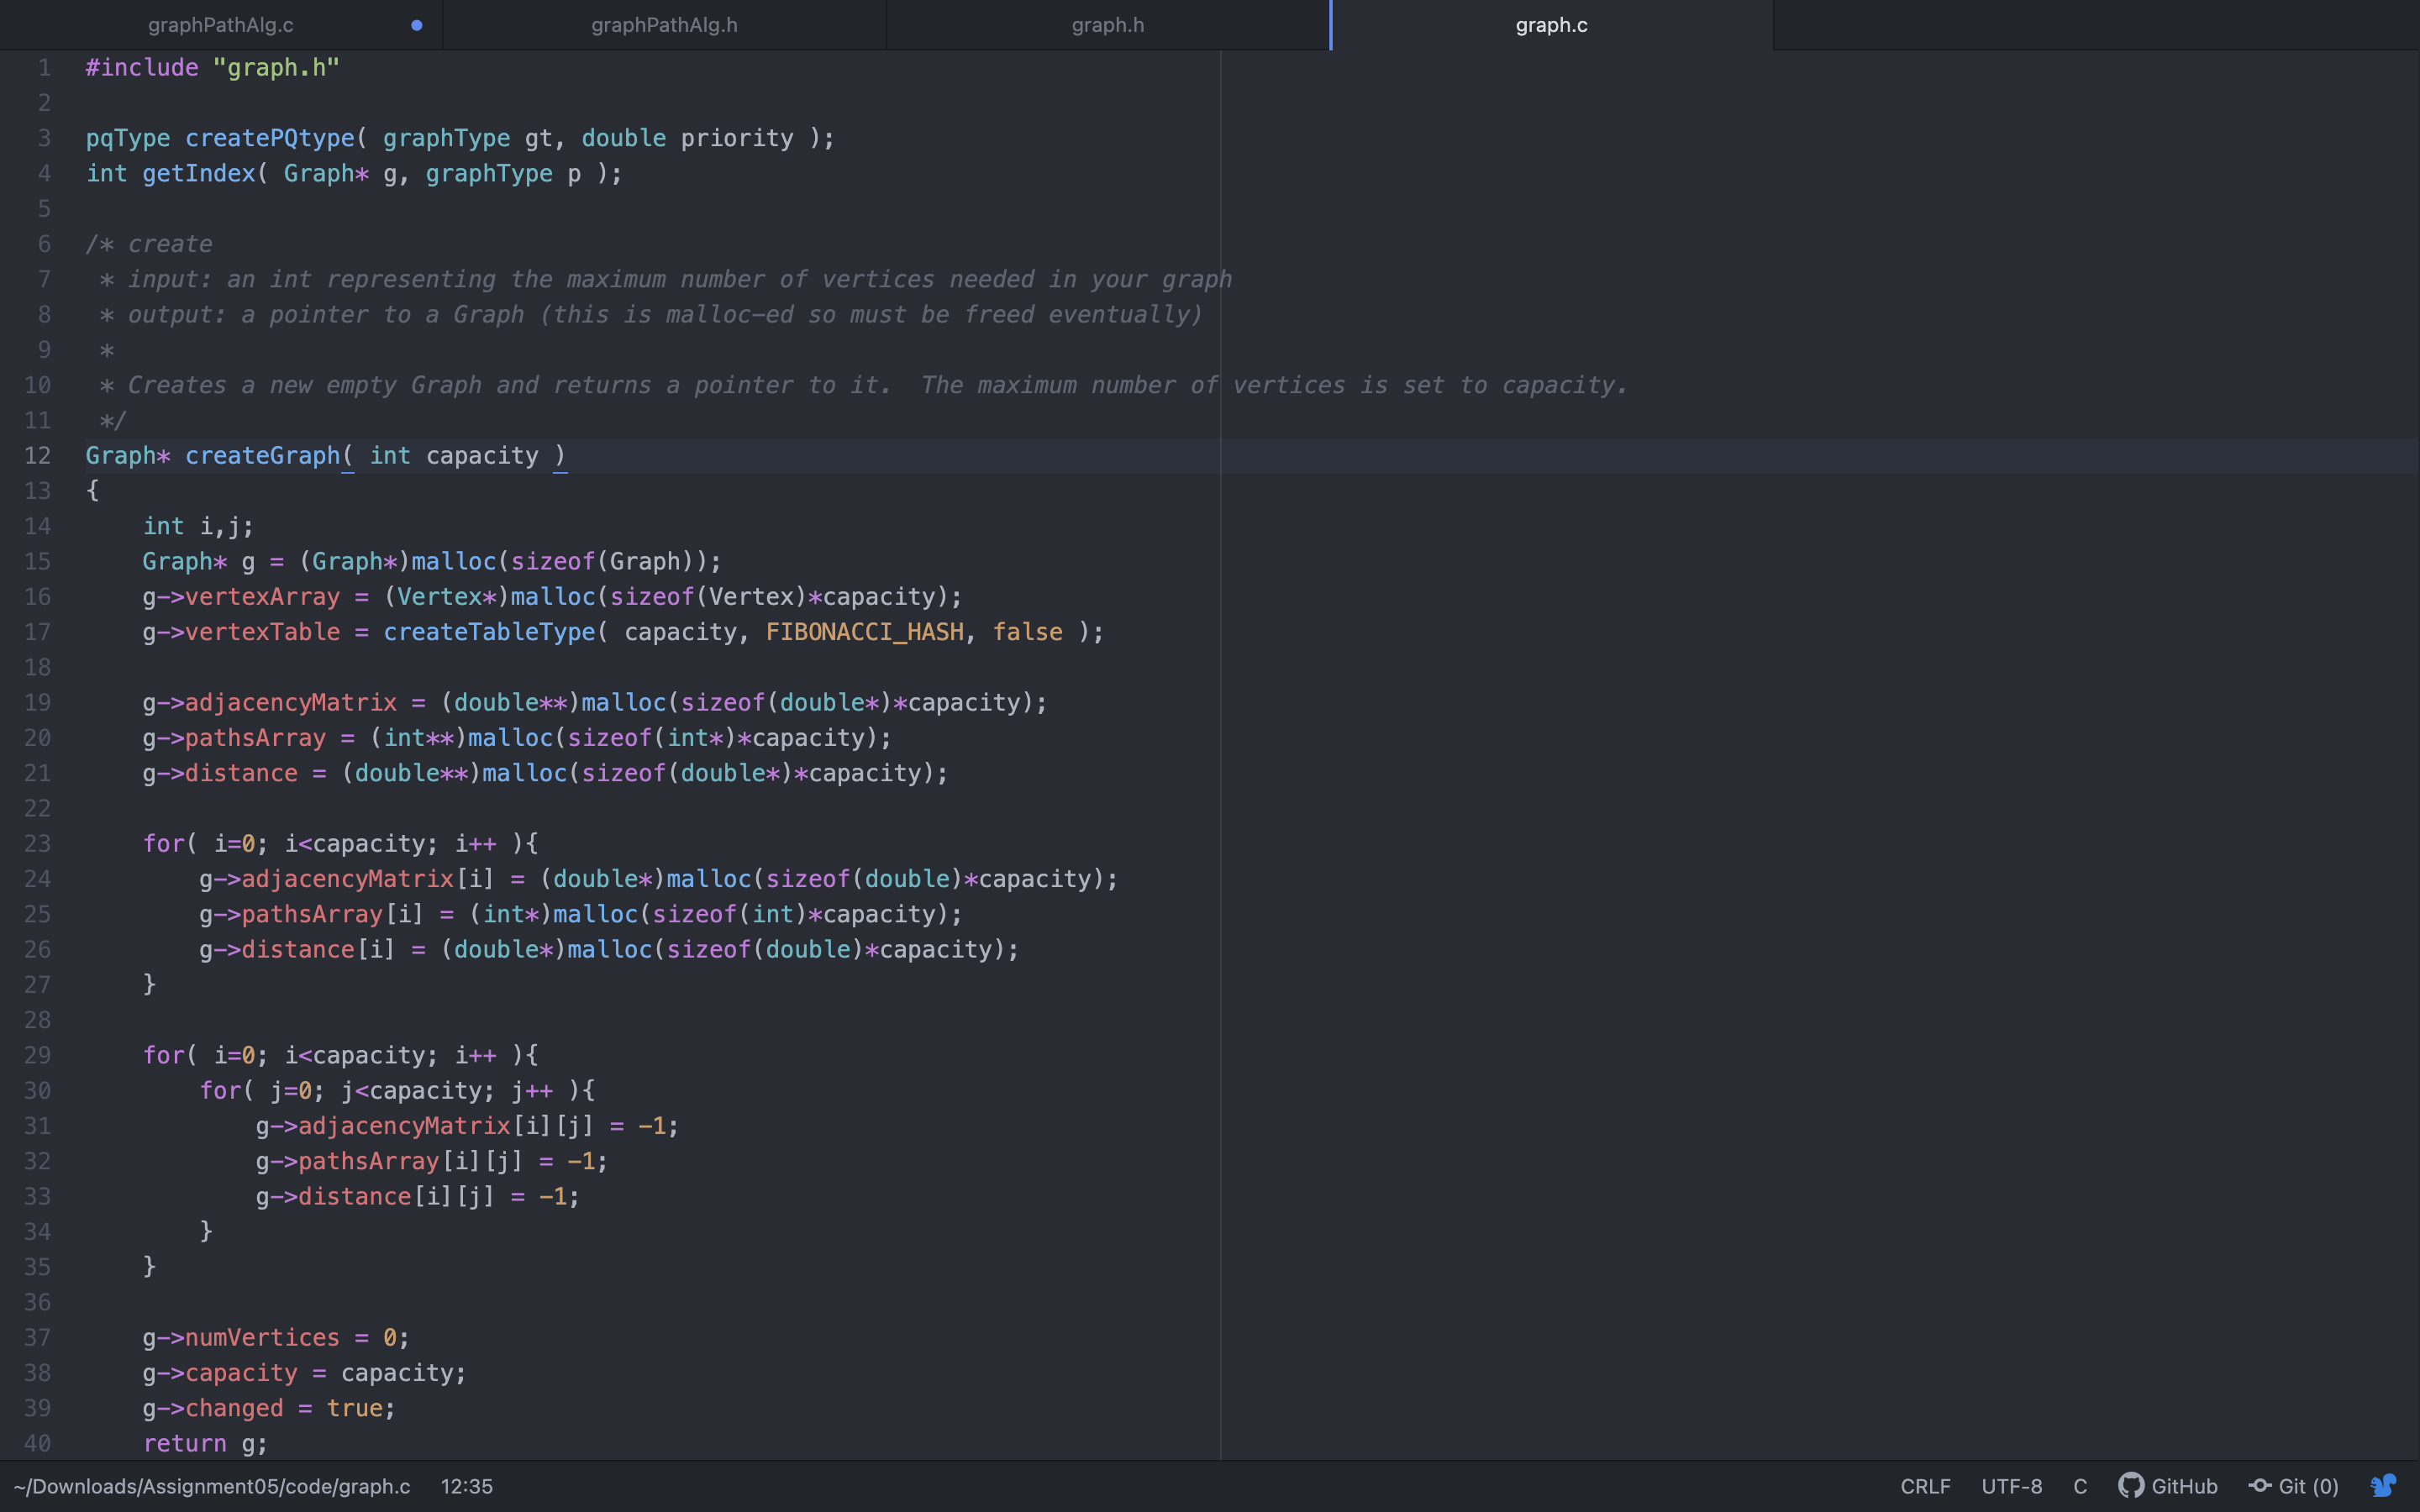Click the modified dot on graphPathAlg.c tab
This screenshot has height=1512, width=2420.
click(417, 25)
